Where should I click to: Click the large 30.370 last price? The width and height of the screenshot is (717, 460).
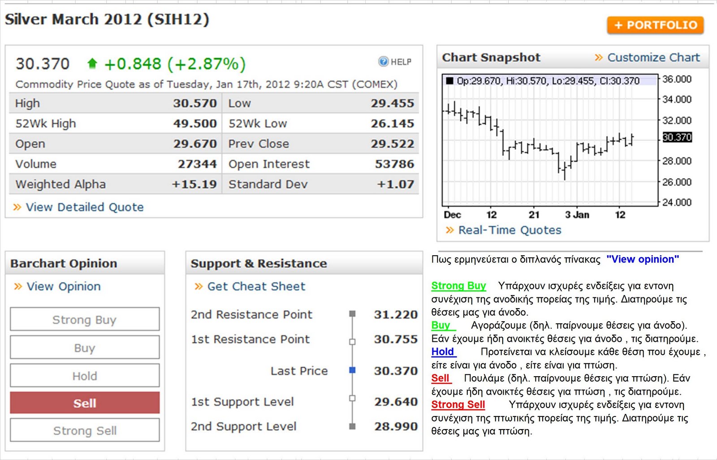[43, 64]
